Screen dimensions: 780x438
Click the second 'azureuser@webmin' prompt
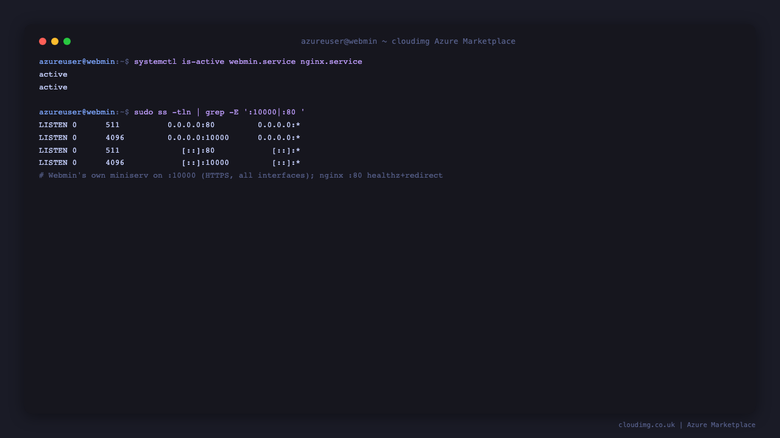pos(77,112)
